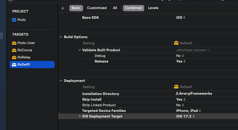Click the RxSwift target toolbox icon in sidebar
Screen dimensions: 238x130
14,64
